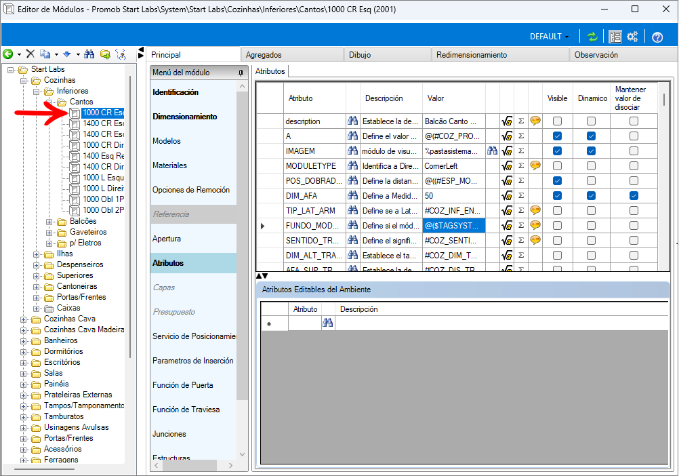The width and height of the screenshot is (679, 476).
Task: Uncheck Mantener valor for DIM_AFA
Action: pos(633,195)
